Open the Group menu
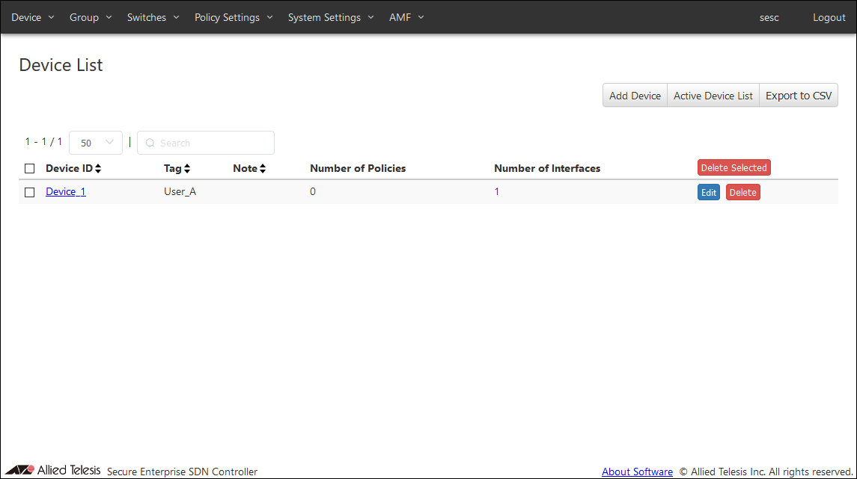The image size is (857, 479). click(x=91, y=17)
